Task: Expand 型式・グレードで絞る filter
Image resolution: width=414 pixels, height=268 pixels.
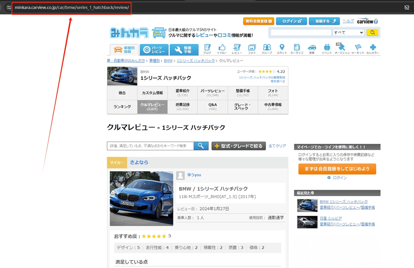Action: point(239,146)
